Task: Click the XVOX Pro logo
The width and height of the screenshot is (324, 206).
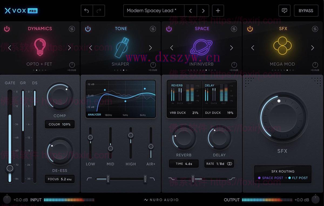Action: point(21,11)
